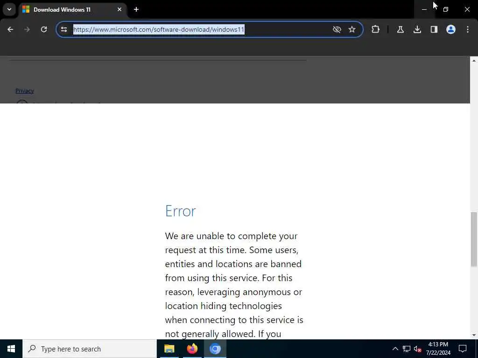Click the crossed-out eye tracking protection icon
Image resolution: width=478 pixels, height=358 pixels.
pos(337,29)
